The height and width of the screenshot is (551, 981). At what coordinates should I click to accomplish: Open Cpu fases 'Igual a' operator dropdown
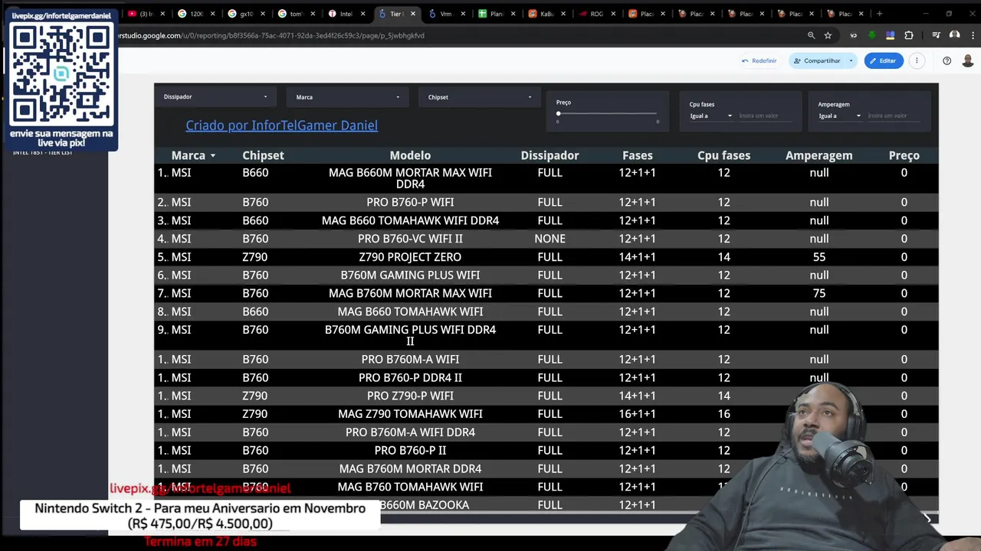click(x=710, y=116)
